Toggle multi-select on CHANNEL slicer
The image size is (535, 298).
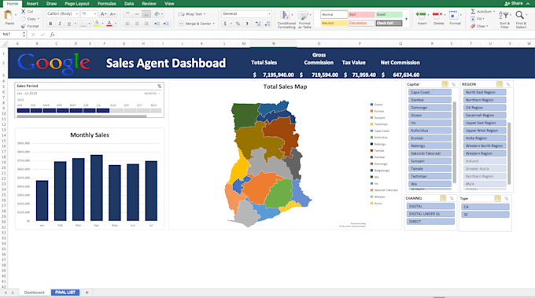(443, 198)
